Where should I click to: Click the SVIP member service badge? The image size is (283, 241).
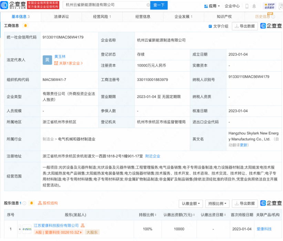point(270,6)
